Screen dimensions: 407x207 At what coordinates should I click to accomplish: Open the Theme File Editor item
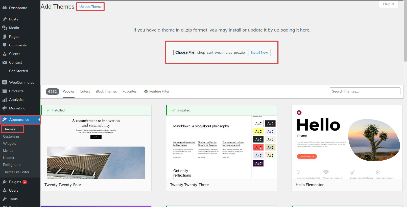click(16, 172)
